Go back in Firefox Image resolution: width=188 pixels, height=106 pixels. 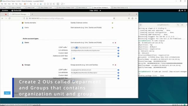click(x=3, y=18)
